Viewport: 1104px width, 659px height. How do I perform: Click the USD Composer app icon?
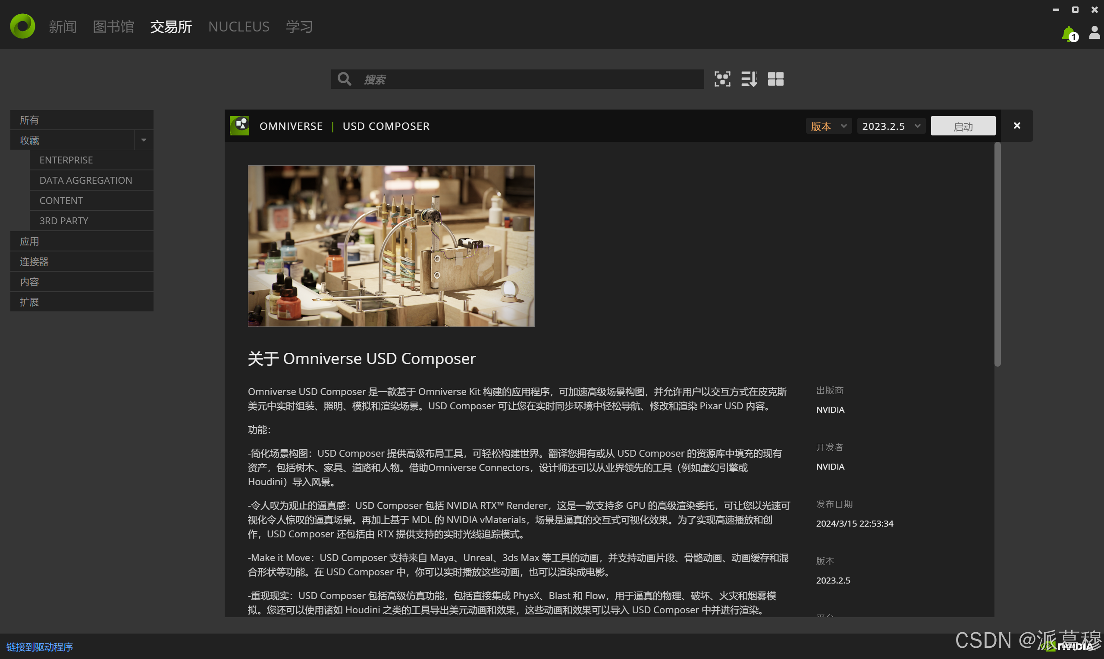(x=239, y=125)
